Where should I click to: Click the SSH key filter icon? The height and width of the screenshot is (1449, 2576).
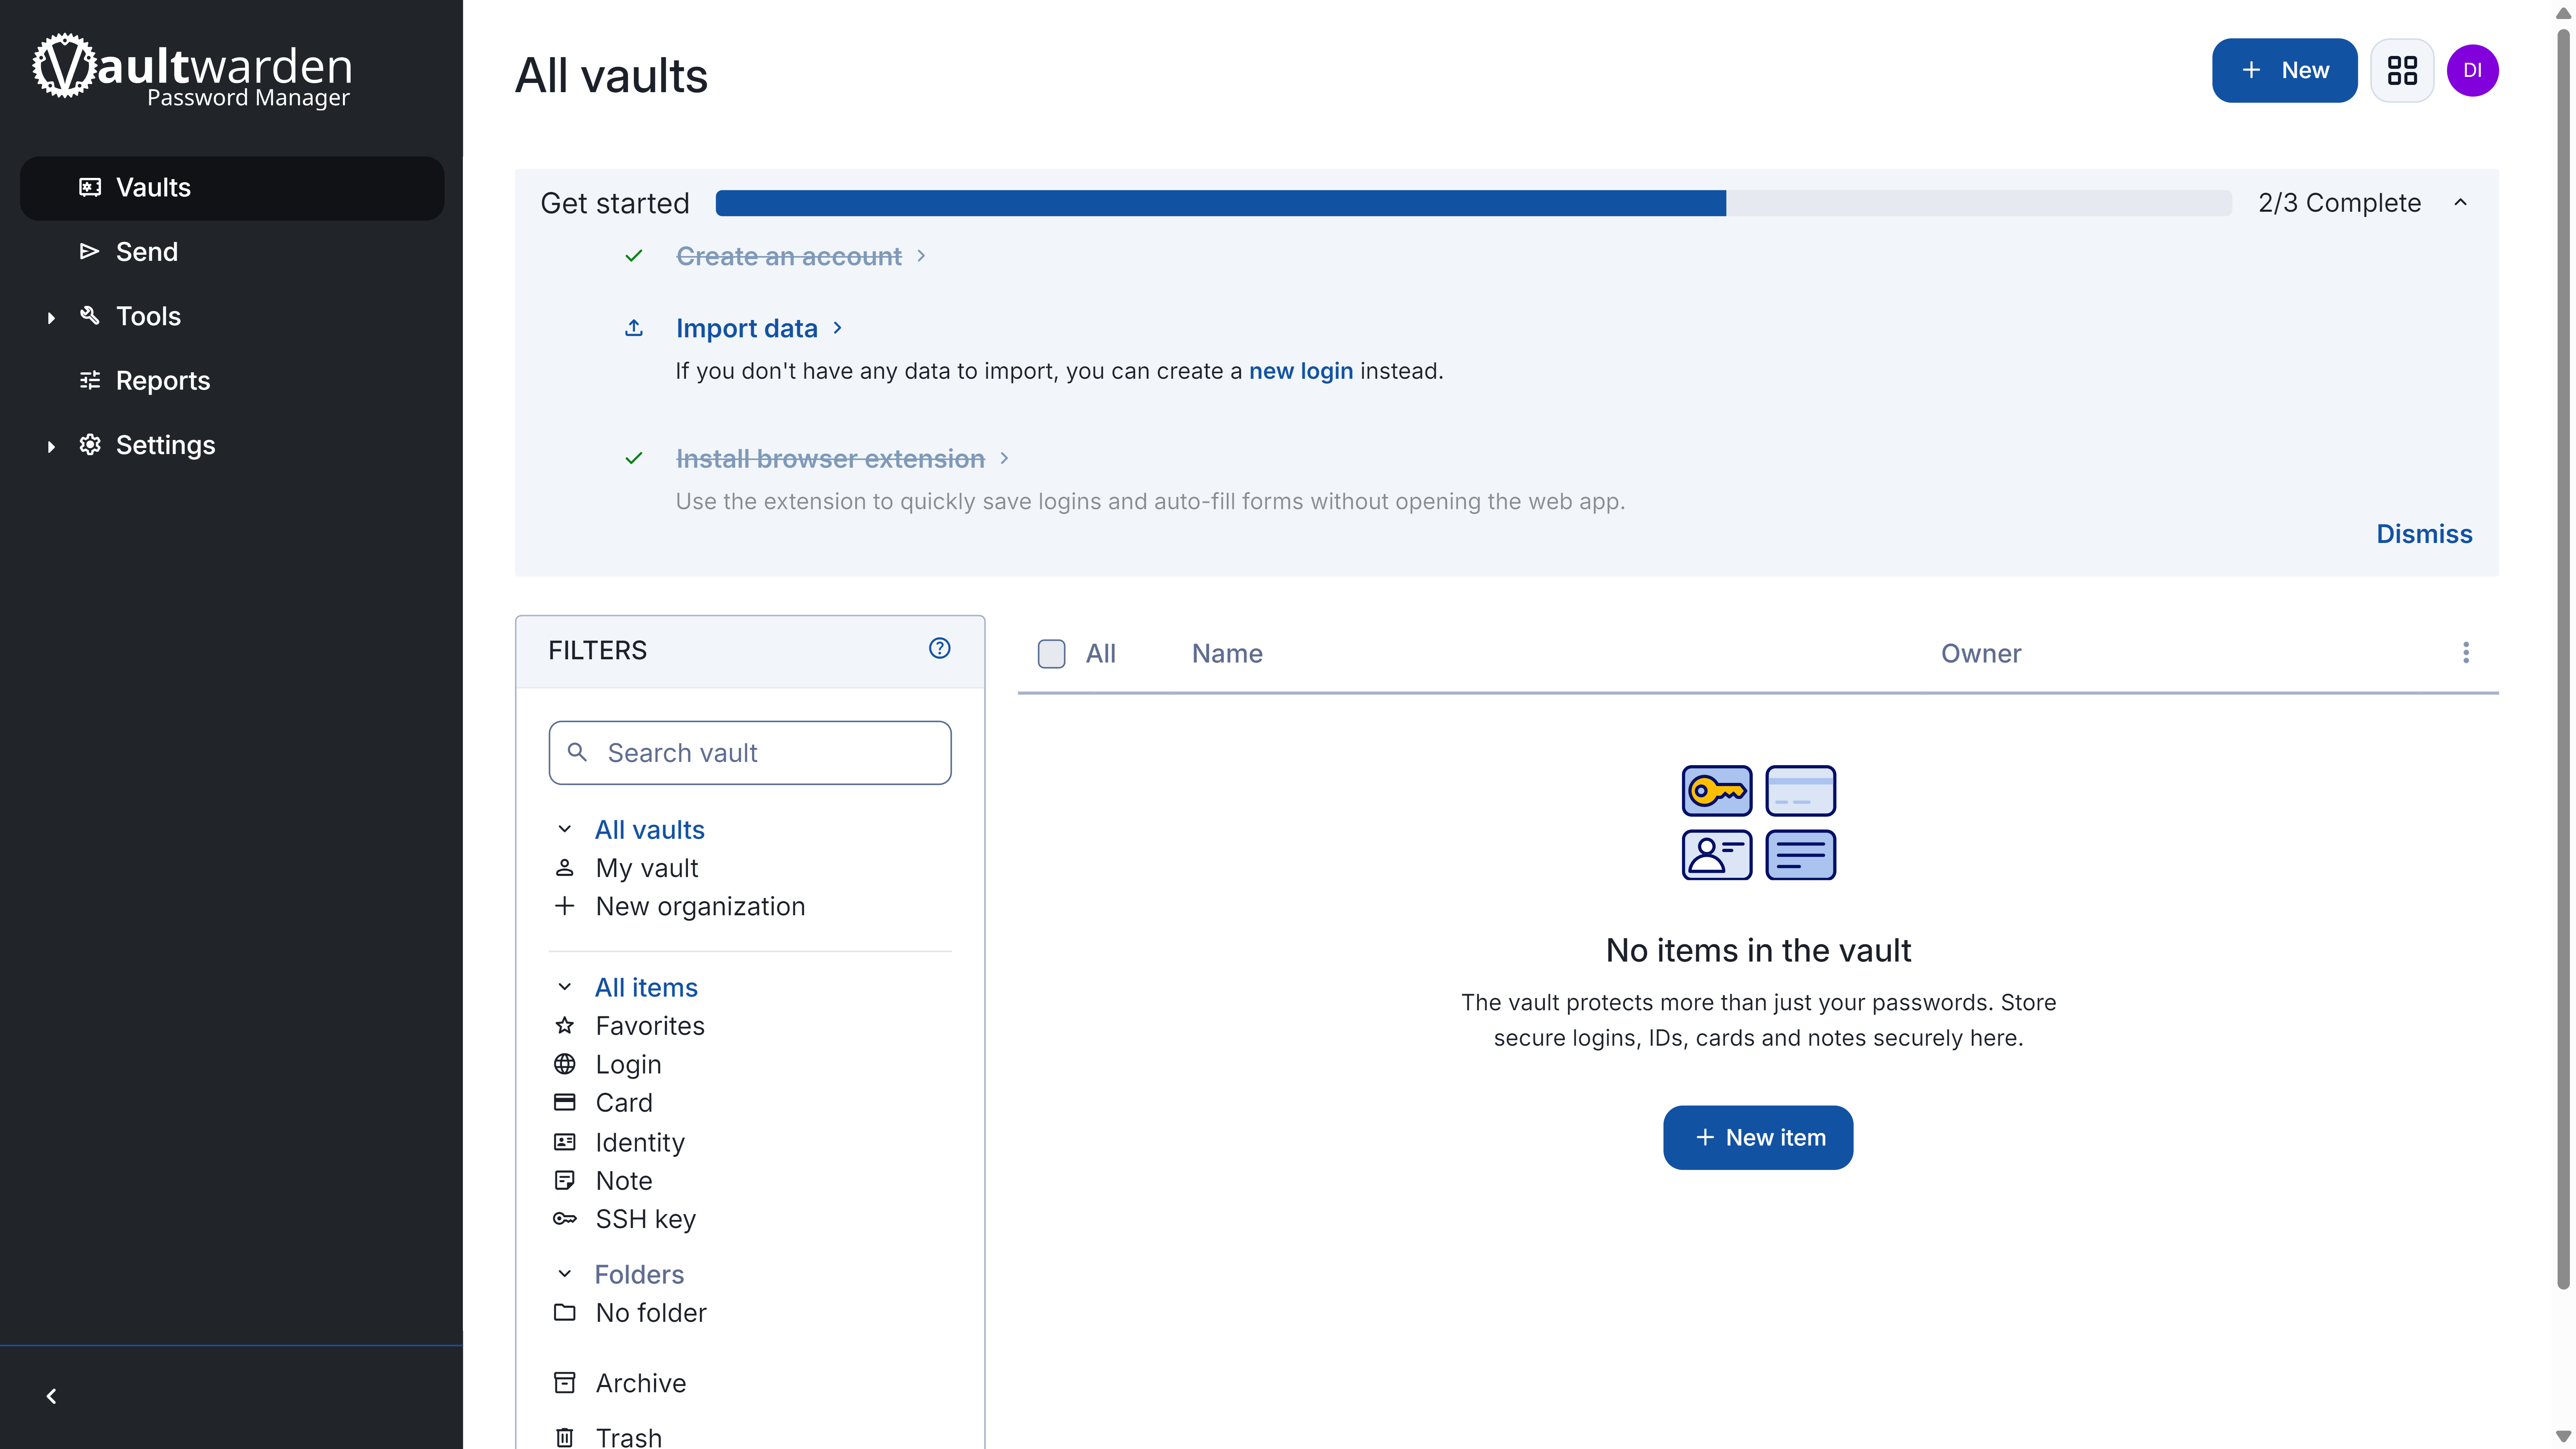[565, 1219]
